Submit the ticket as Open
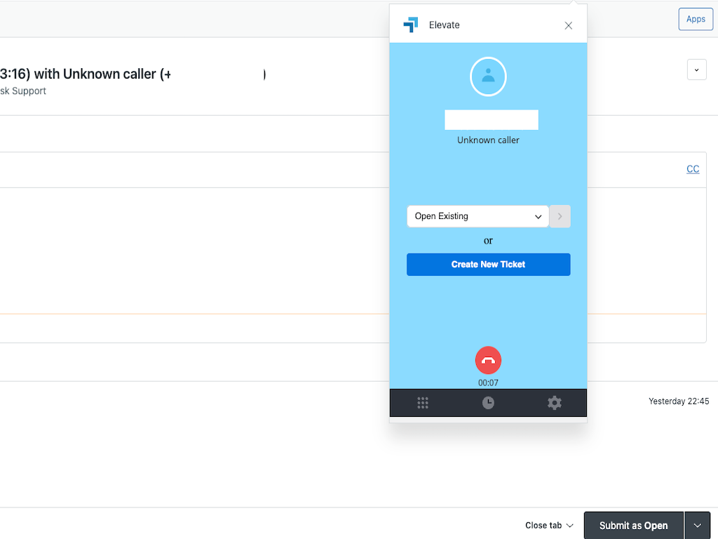This screenshot has width=718, height=539. [632, 525]
